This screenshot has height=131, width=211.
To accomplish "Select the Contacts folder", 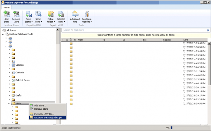I will tap(20, 73).
